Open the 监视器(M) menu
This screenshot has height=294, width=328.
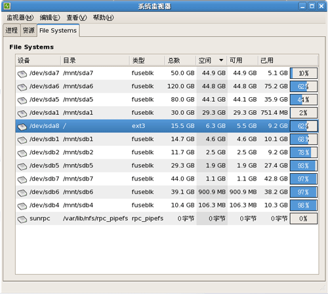(20, 18)
